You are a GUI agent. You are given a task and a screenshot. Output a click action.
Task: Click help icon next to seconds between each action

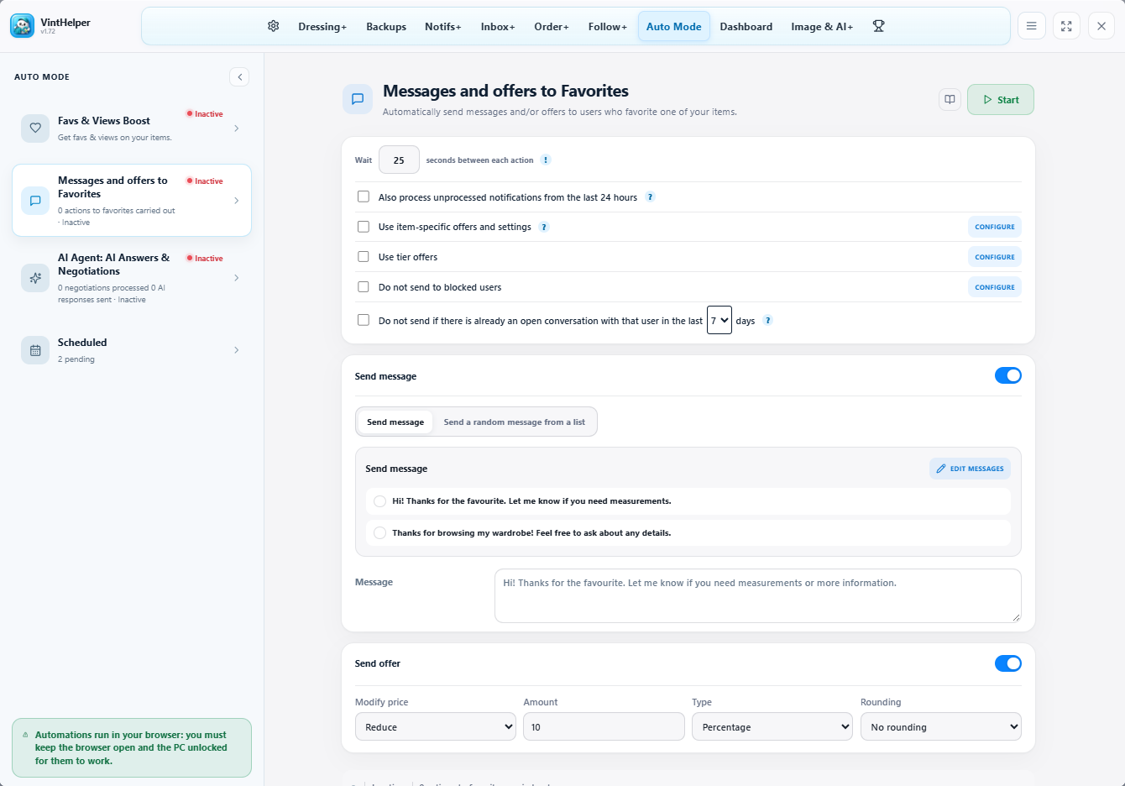tap(546, 160)
